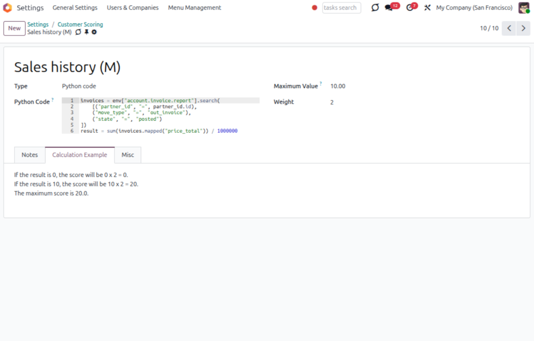This screenshot has height=341, width=534.
Task: Click the red recording dot indicator
Action: click(314, 8)
